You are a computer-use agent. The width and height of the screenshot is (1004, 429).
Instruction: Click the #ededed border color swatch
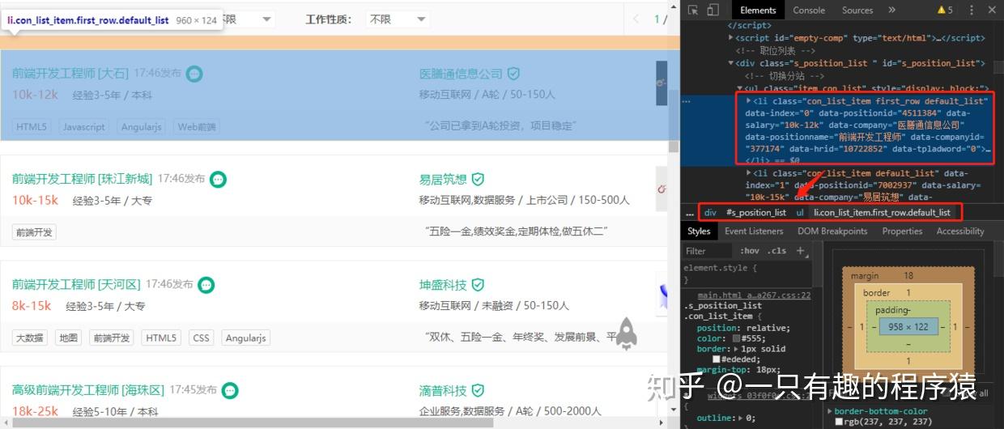tap(717, 359)
